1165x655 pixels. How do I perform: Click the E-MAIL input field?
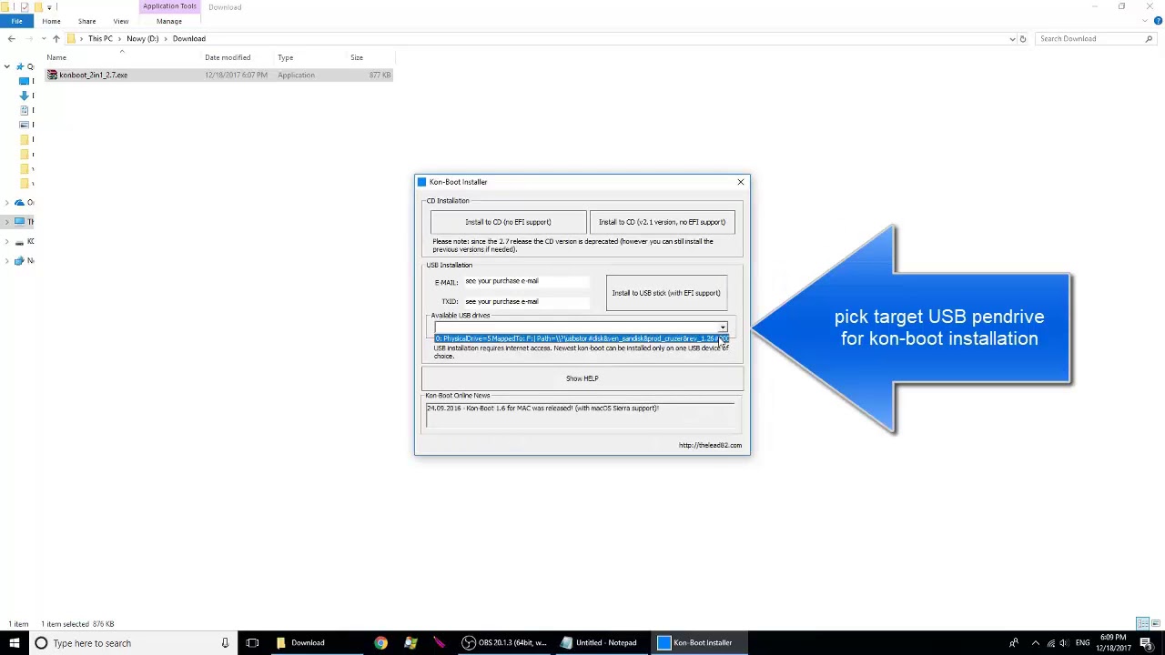526,281
